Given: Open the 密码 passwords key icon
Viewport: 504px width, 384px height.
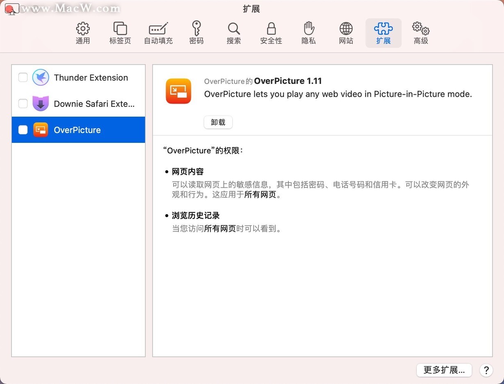Looking at the screenshot, I should click(196, 28).
